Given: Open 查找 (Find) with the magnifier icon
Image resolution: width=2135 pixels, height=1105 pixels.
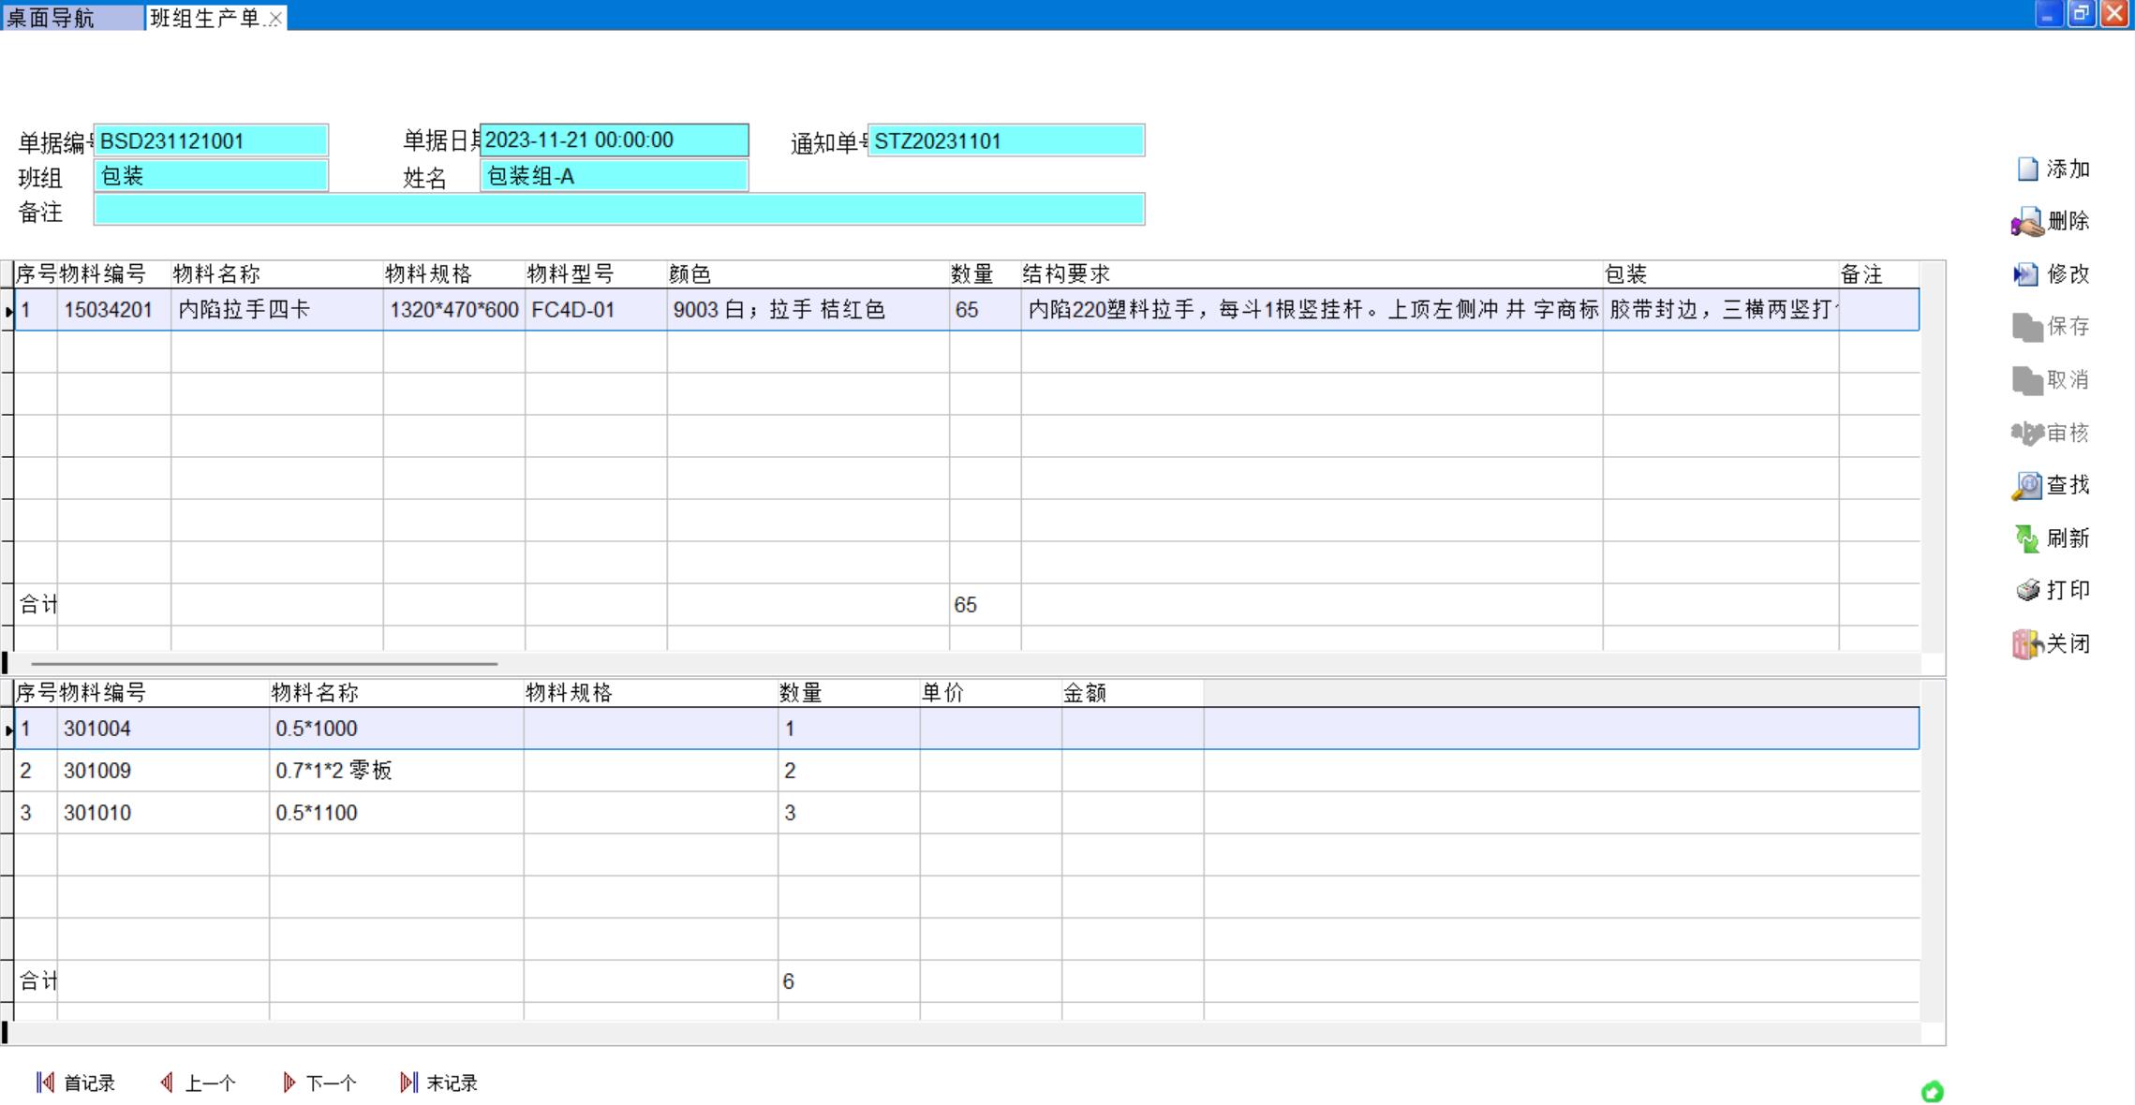Looking at the screenshot, I should point(2027,486).
